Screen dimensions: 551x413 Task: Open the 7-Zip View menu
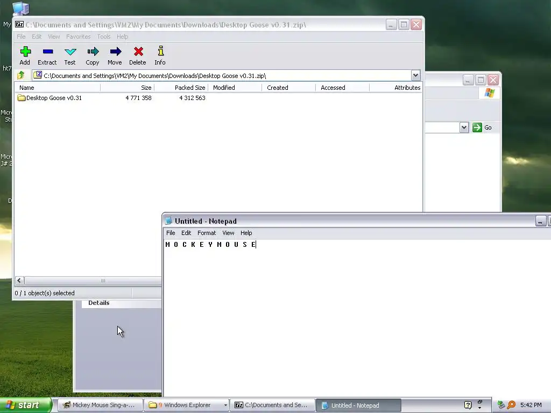[x=54, y=37]
